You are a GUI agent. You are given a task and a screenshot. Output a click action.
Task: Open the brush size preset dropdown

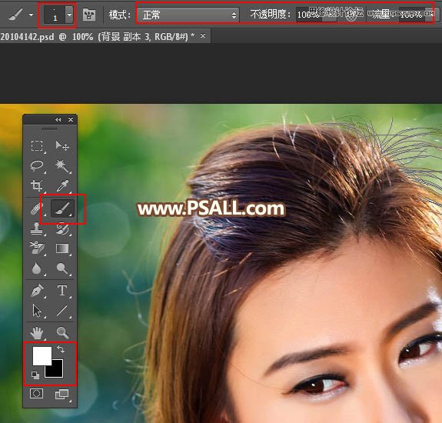pyautogui.click(x=69, y=15)
